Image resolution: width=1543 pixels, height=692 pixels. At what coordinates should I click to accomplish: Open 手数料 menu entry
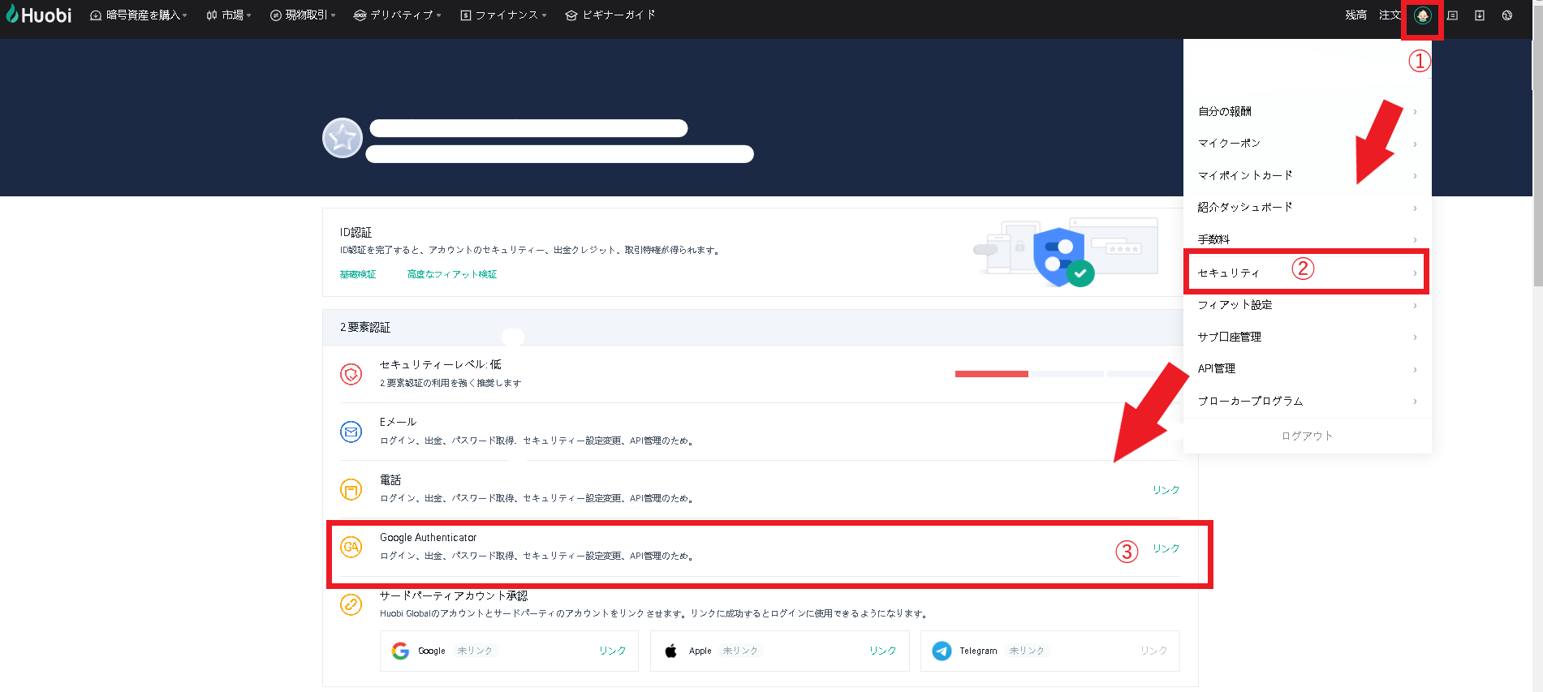1307,239
